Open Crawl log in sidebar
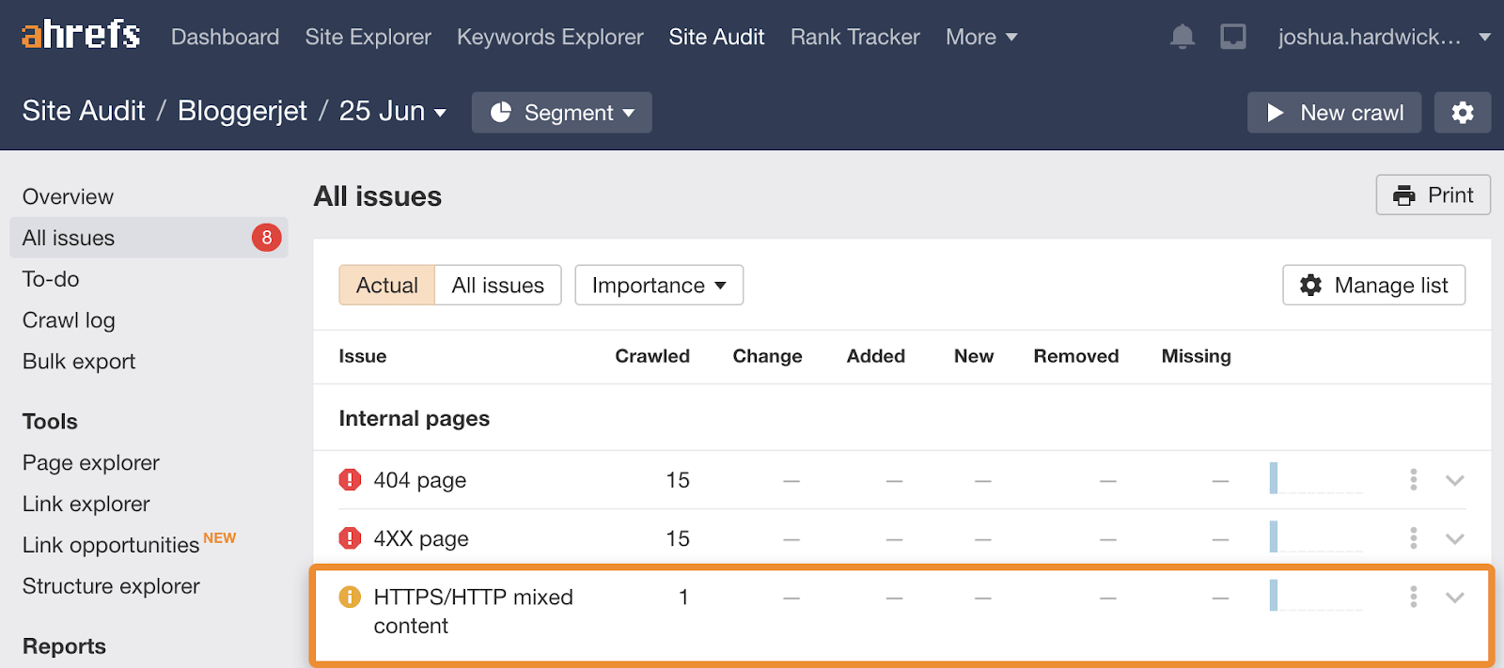The height and width of the screenshot is (668, 1504). [x=69, y=320]
